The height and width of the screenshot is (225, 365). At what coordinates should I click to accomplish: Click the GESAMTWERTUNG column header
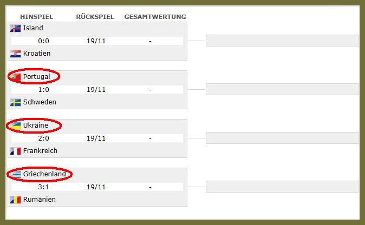tap(155, 17)
